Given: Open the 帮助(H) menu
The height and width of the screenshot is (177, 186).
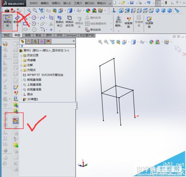Looking at the screenshot, I should [102, 3].
